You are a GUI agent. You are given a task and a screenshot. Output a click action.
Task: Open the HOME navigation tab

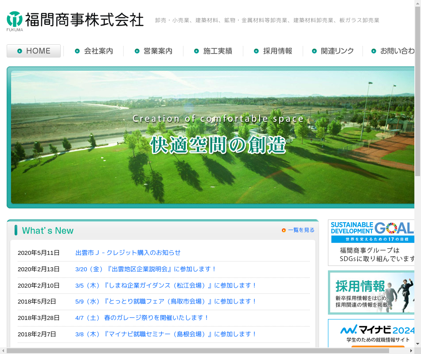34,51
